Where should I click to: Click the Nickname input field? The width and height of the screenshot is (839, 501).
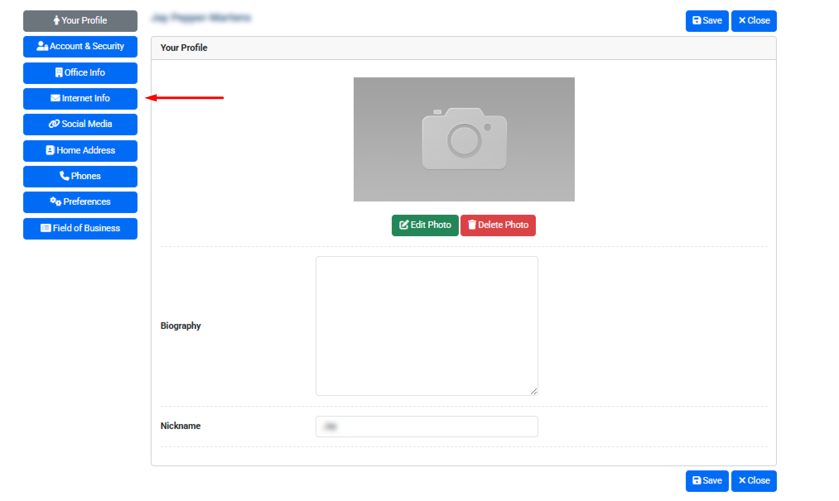[x=427, y=426]
